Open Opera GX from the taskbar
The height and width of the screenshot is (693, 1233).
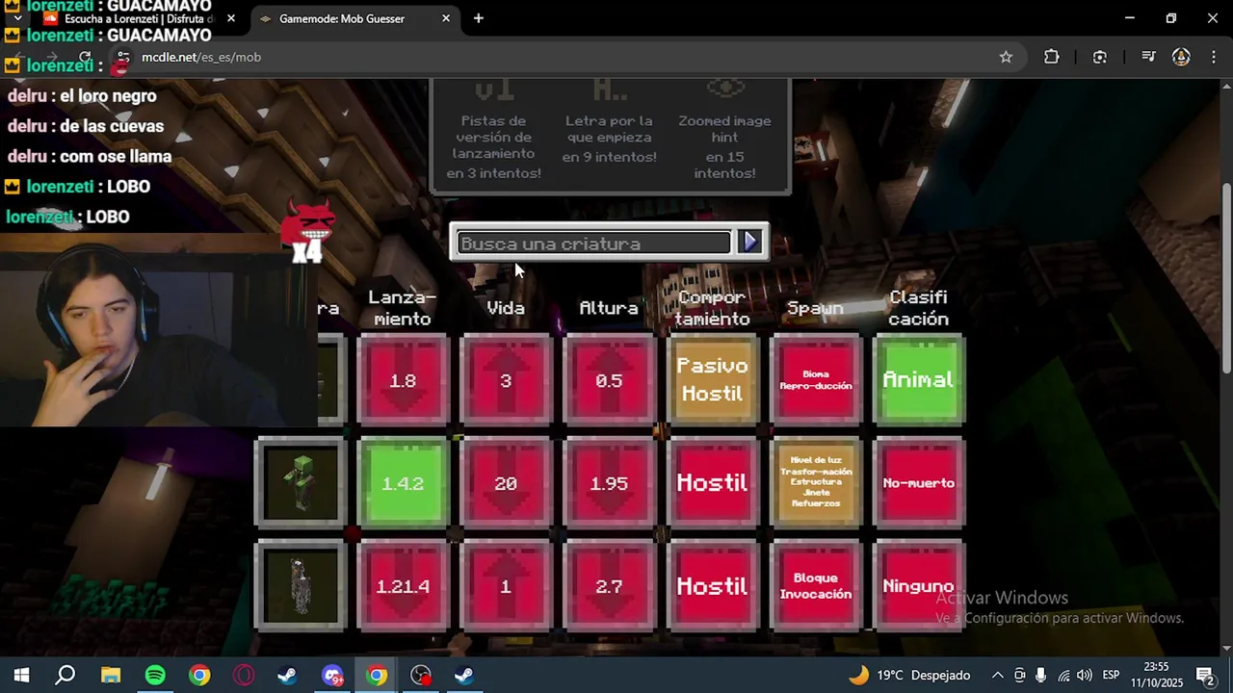[244, 676]
